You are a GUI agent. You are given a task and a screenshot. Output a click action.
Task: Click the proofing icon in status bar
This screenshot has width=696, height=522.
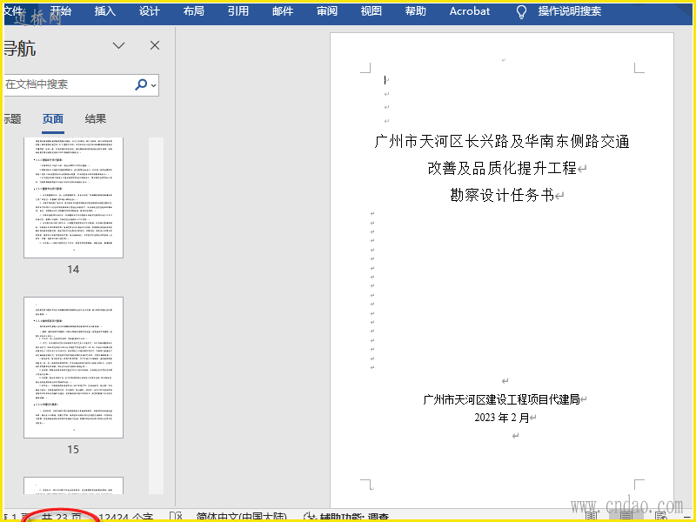(x=176, y=518)
